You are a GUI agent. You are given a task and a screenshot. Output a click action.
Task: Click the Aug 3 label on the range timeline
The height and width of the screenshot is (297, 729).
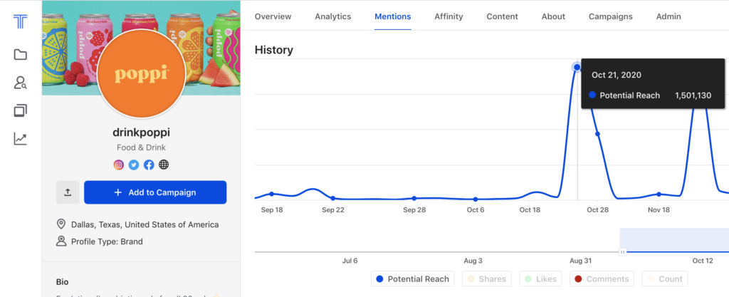point(473,261)
